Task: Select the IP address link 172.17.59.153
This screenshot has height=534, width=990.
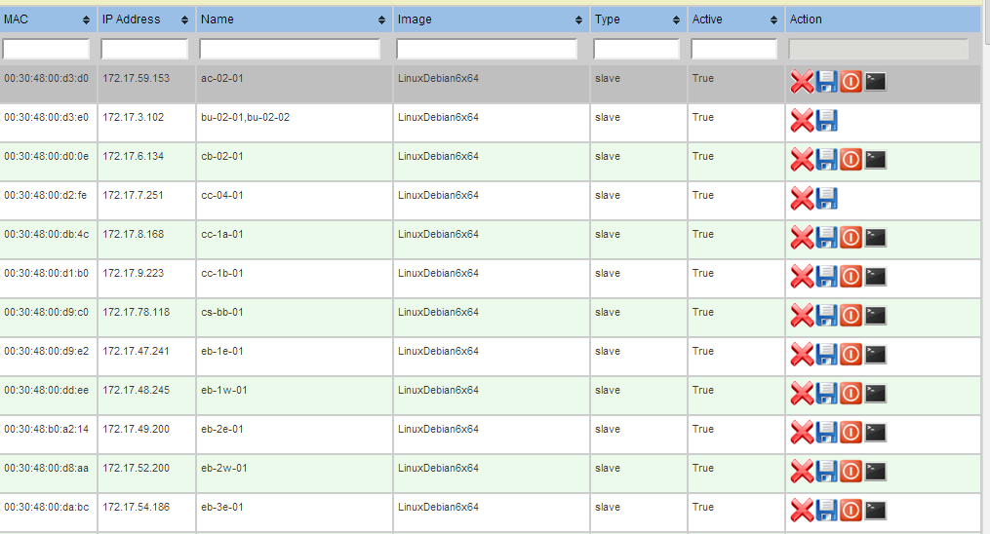Action: click(x=136, y=79)
